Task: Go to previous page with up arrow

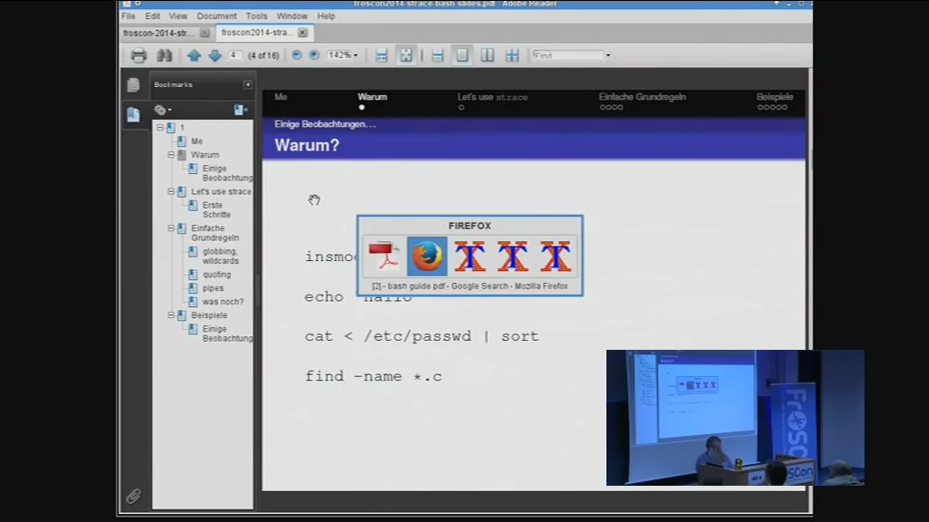Action: (x=194, y=55)
